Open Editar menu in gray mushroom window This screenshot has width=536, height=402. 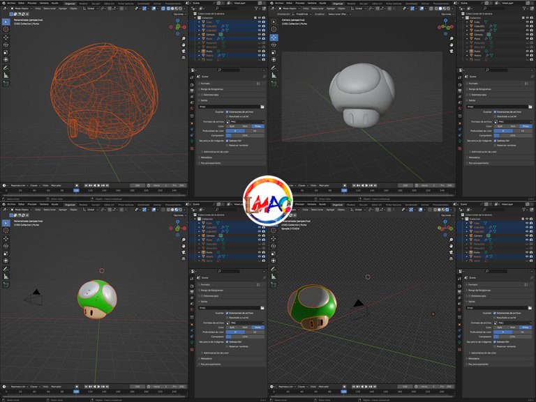(289, 3)
